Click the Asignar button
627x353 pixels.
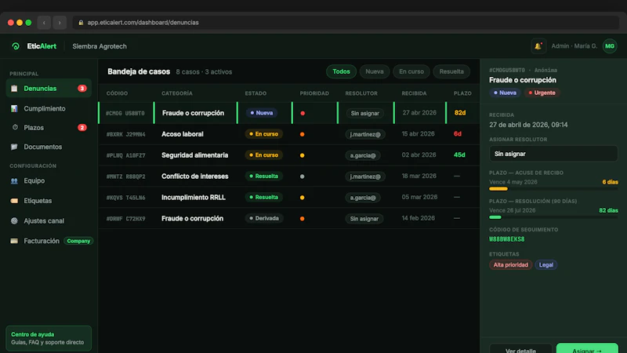click(587, 348)
